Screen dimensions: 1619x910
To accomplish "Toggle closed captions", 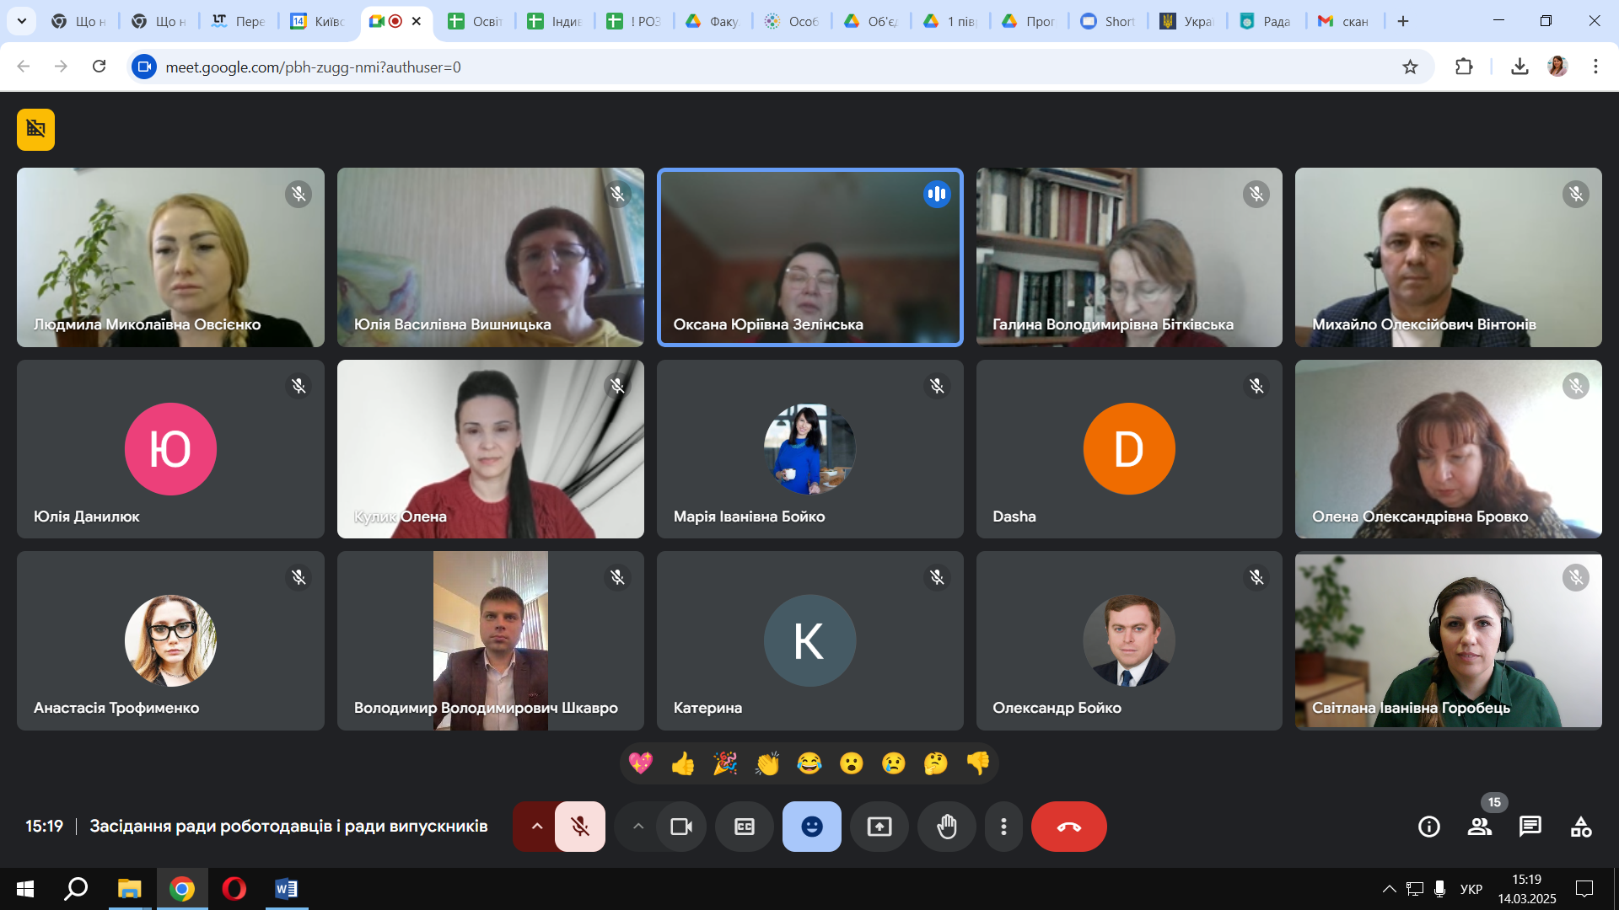I will (744, 827).
